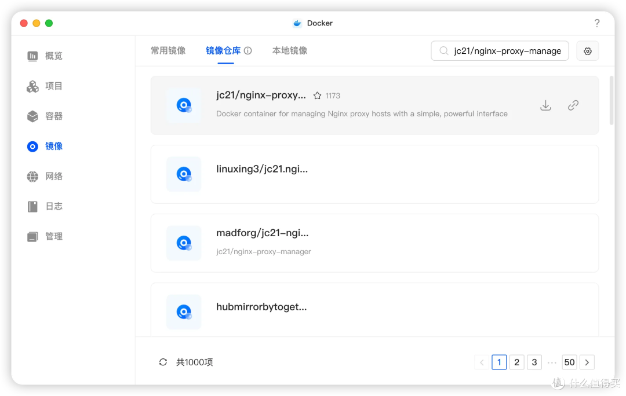The image size is (626, 396).
Task: Select the linuxing3/jc21.ngi... result title
Action: click(262, 169)
